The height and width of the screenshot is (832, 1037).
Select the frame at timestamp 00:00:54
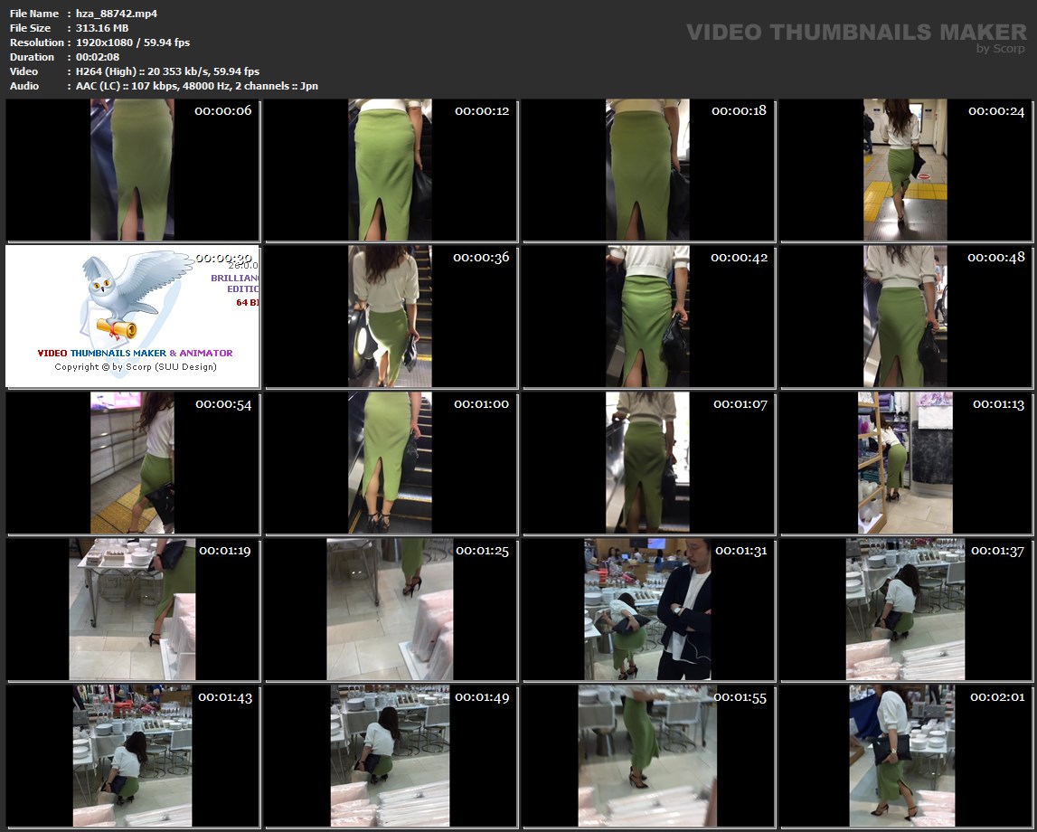tap(132, 463)
